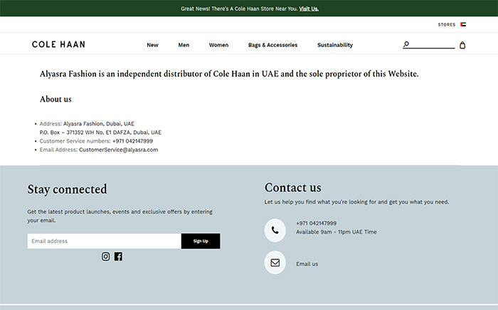Click the phone call icon
This screenshot has width=498, height=310.
point(275,230)
